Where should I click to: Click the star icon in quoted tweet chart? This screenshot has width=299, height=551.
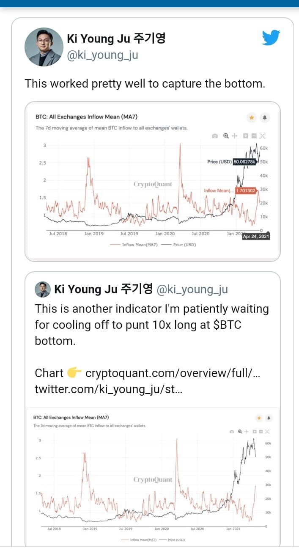[x=259, y=418]
